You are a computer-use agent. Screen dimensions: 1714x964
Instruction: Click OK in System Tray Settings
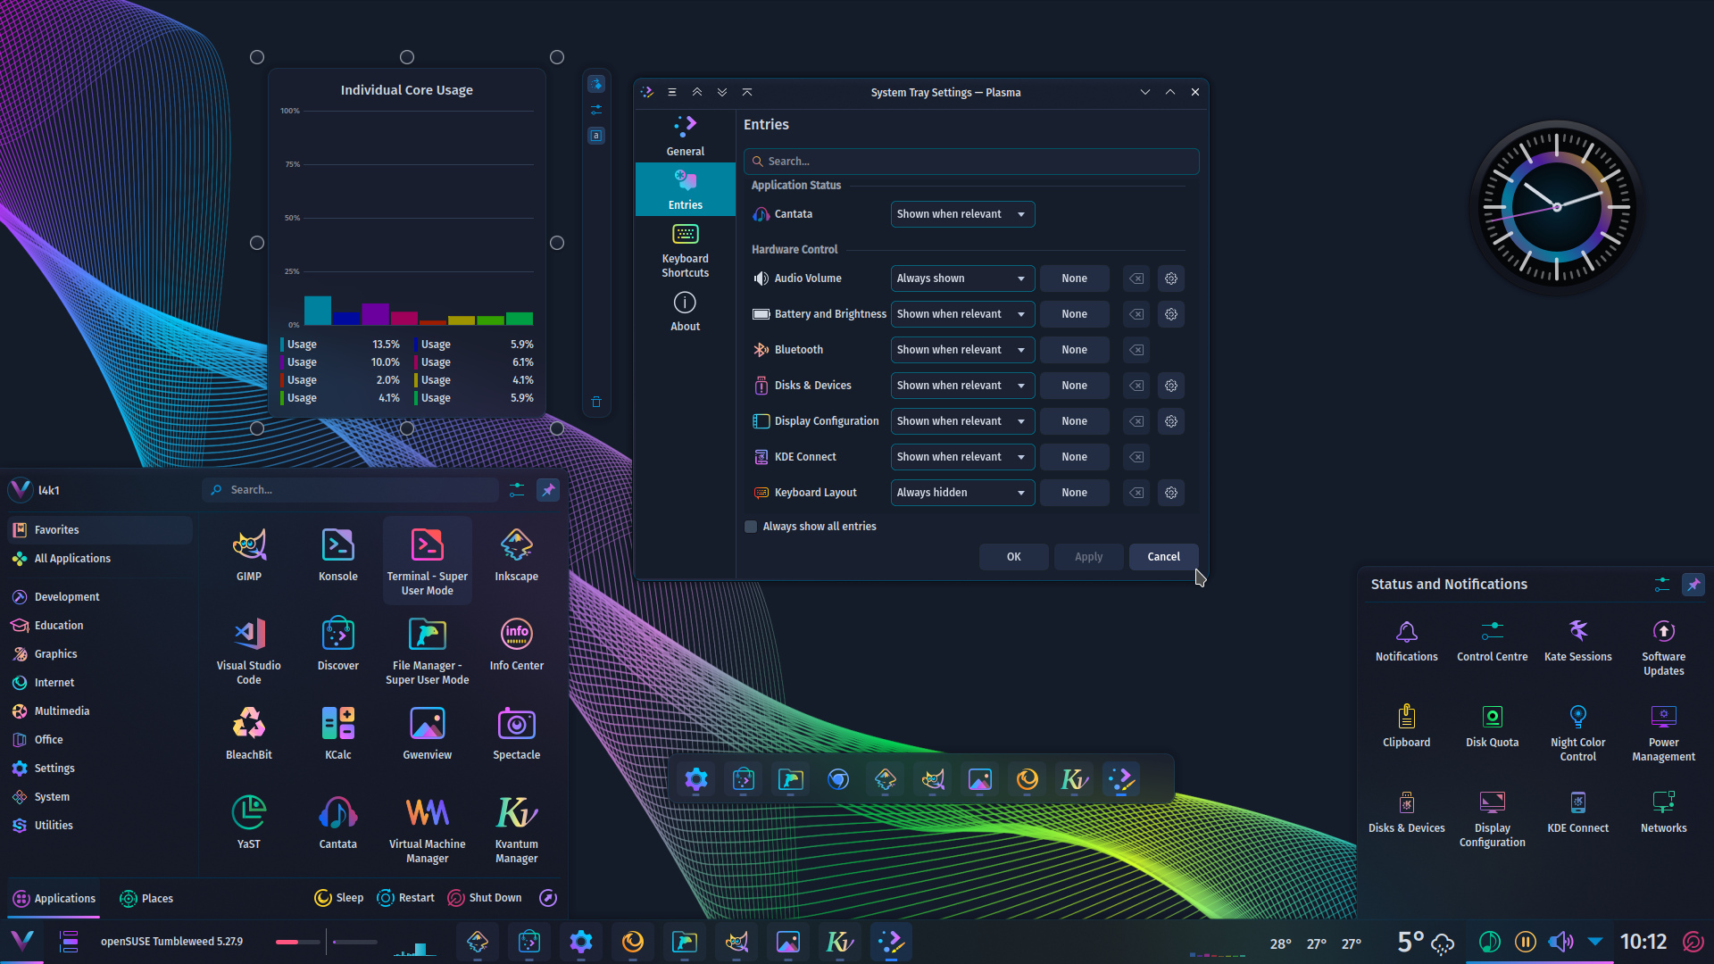coord(1014,557)
